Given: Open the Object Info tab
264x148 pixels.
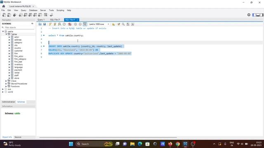Looking at the screenshot, I should click(x=7, y=137).
